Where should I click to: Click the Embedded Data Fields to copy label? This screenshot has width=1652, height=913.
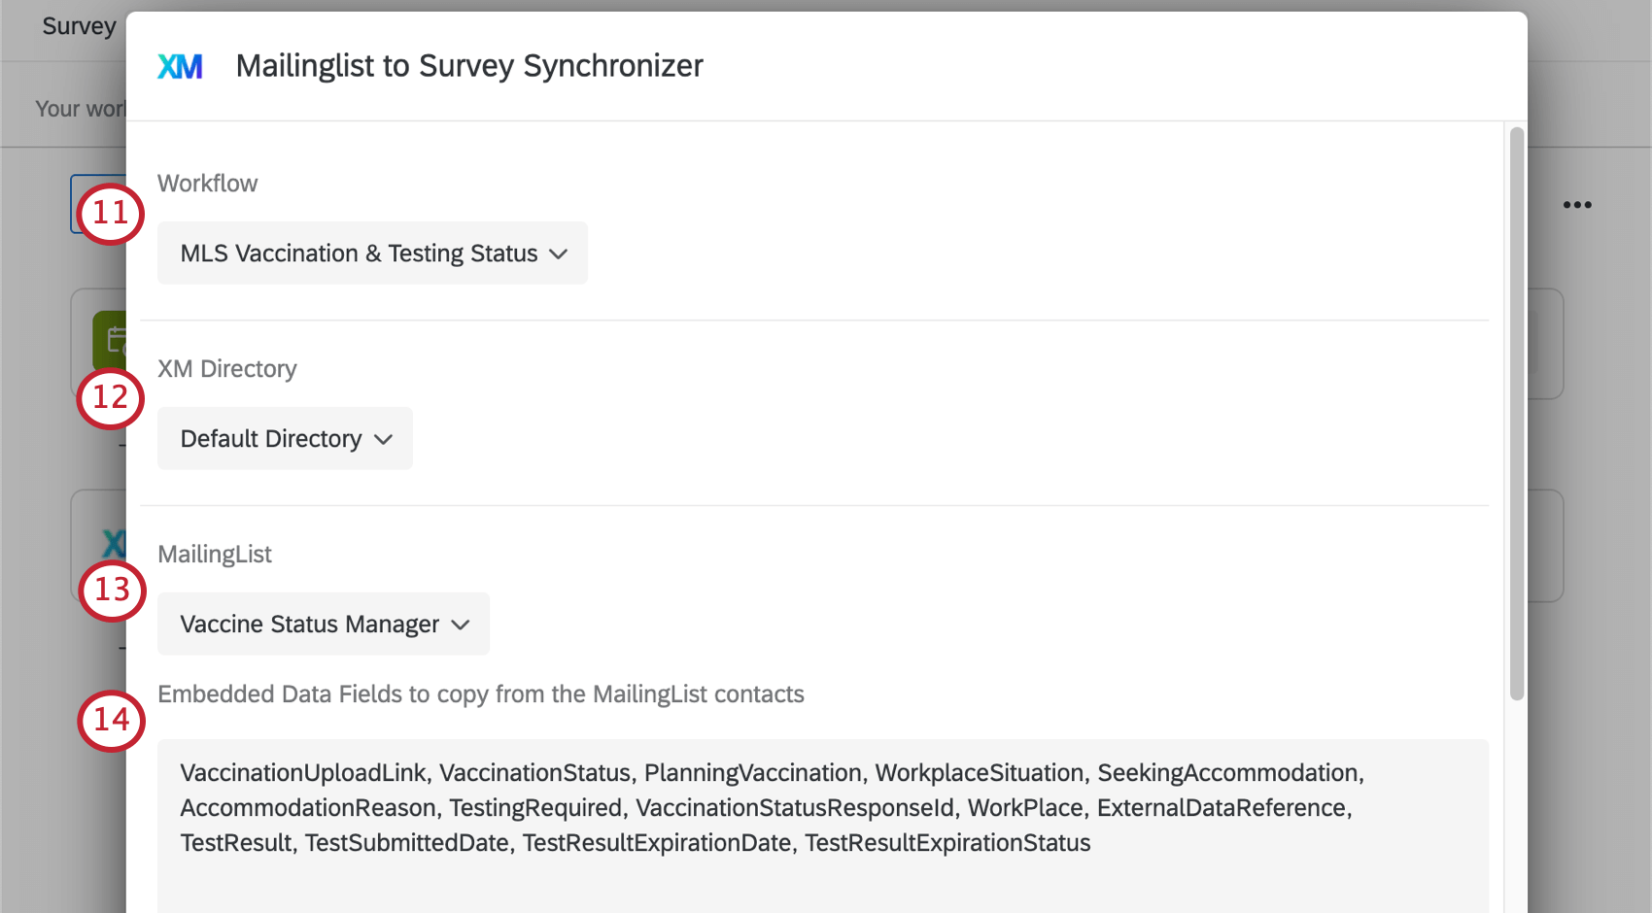(480, 694)
